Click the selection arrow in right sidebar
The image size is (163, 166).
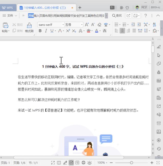pyautogui.click(x=159, y=55)
